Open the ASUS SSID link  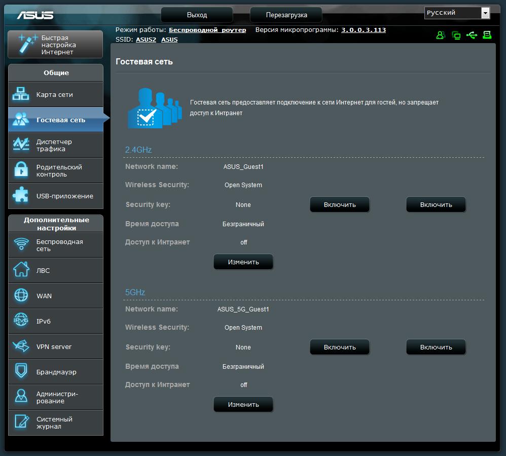tap(169, 40)
